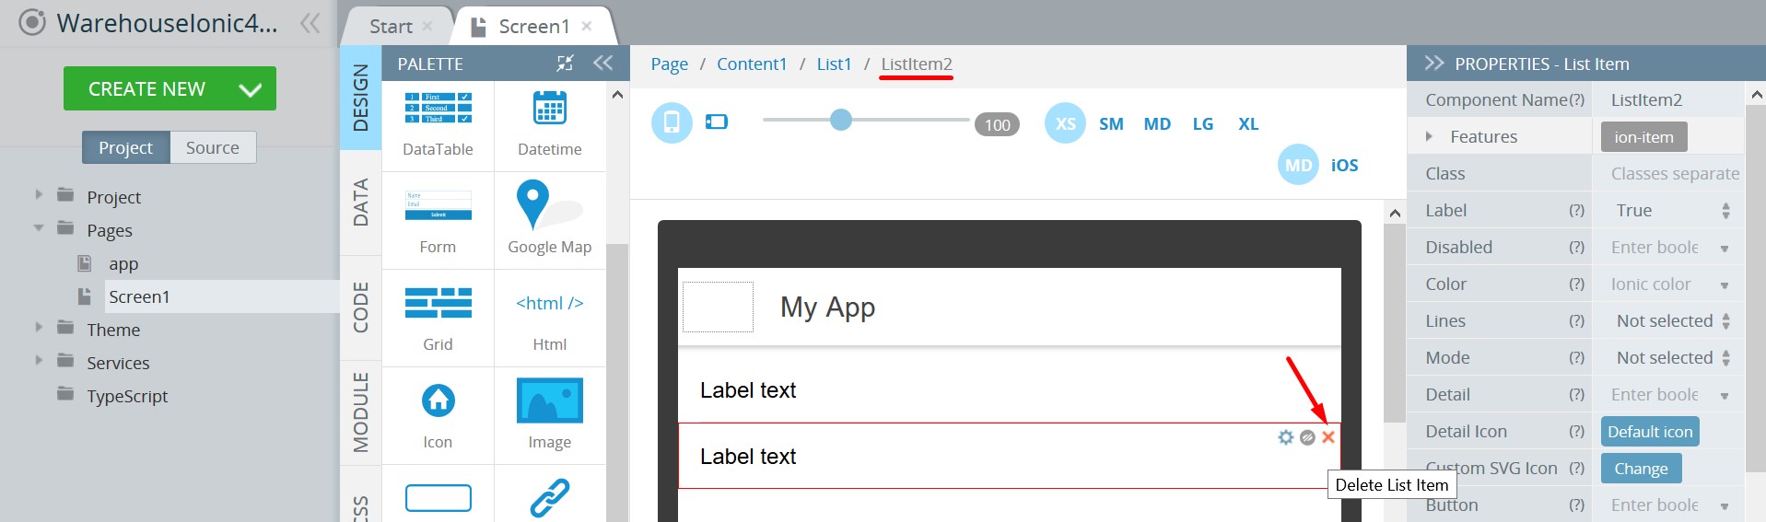This screenshot has height=522, width=1766.
Task: Maximize the Palette panel via expand icon
Action: 565,63
